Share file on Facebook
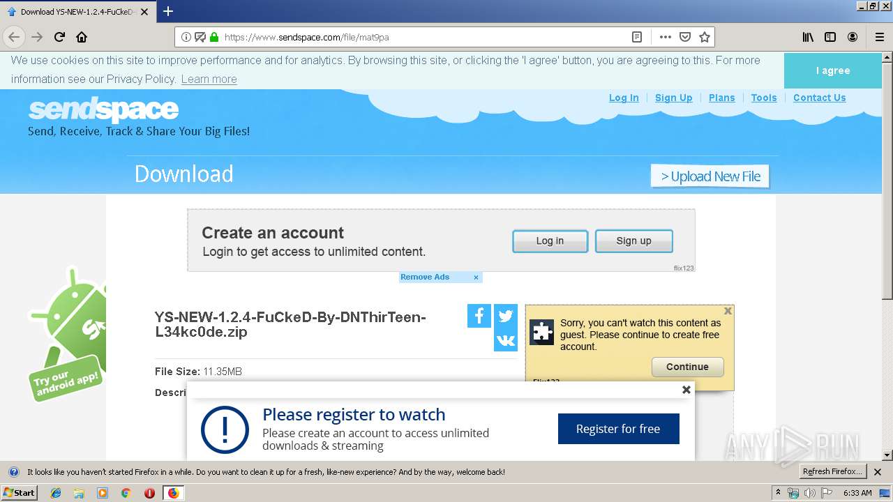 click(x=479, y=316)
